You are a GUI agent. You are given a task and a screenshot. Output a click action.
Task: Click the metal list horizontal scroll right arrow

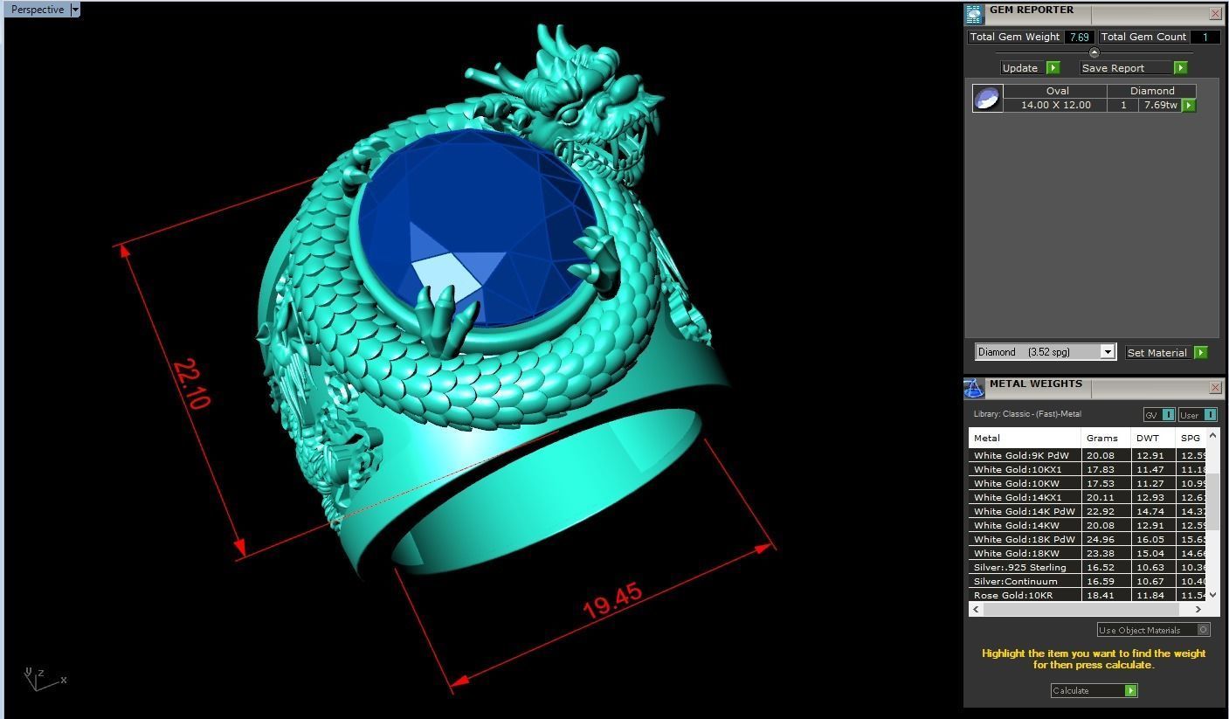(1198, 610)
